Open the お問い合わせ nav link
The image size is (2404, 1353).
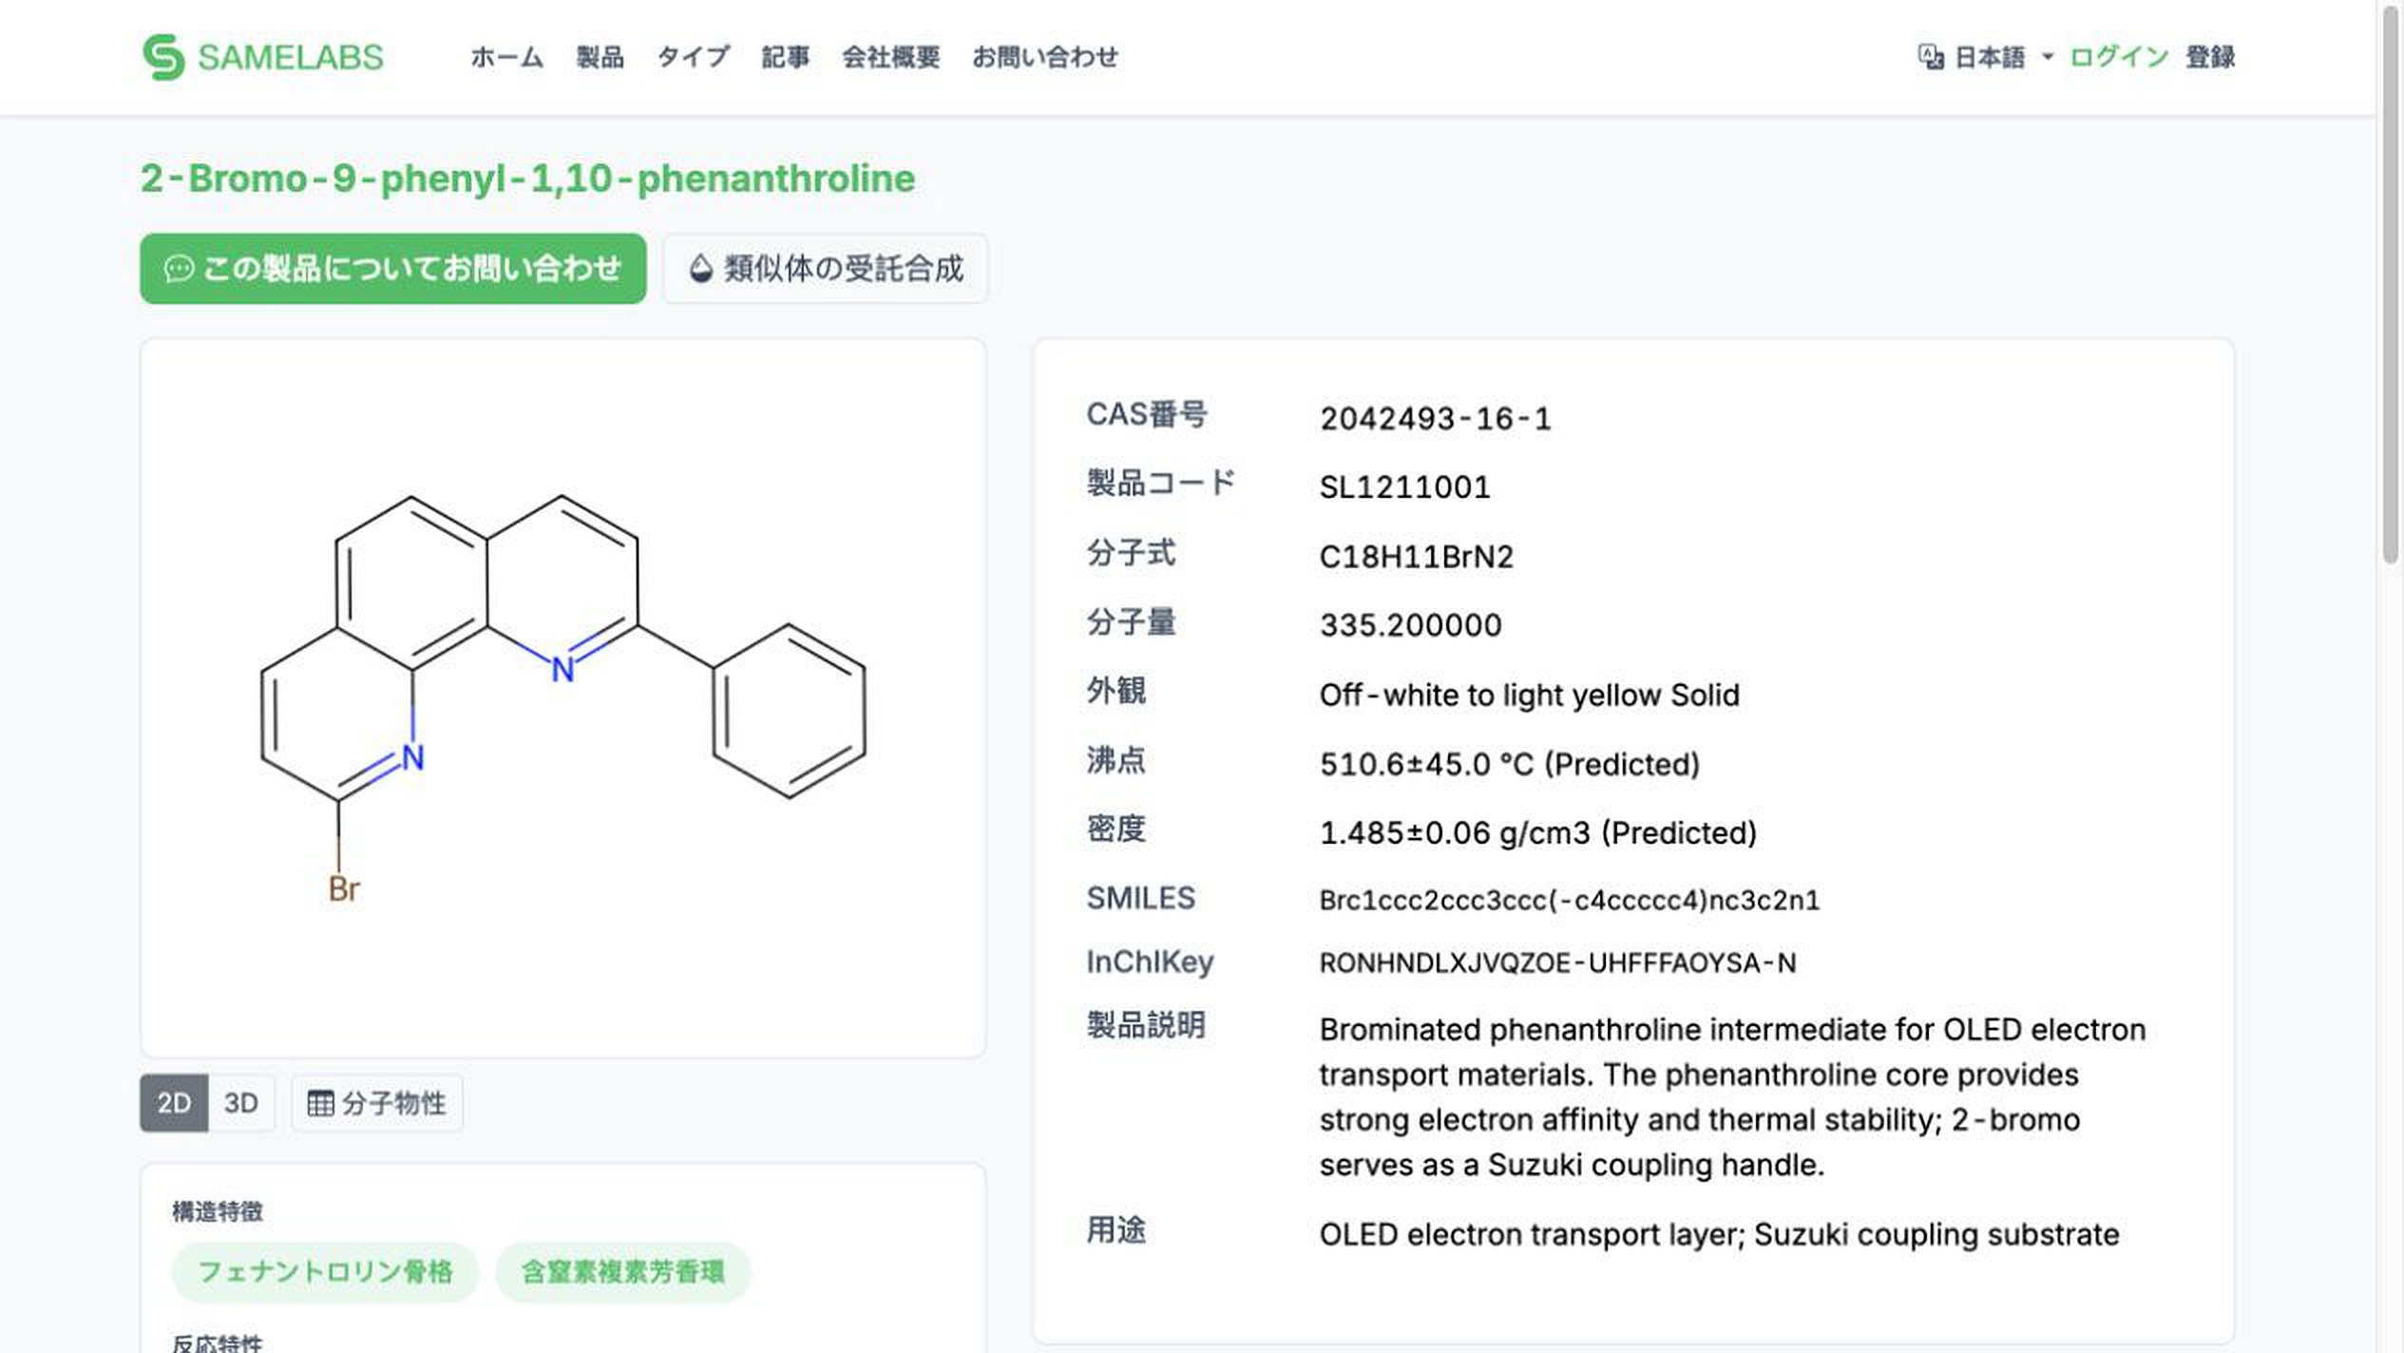click(x=1044, y=57)
